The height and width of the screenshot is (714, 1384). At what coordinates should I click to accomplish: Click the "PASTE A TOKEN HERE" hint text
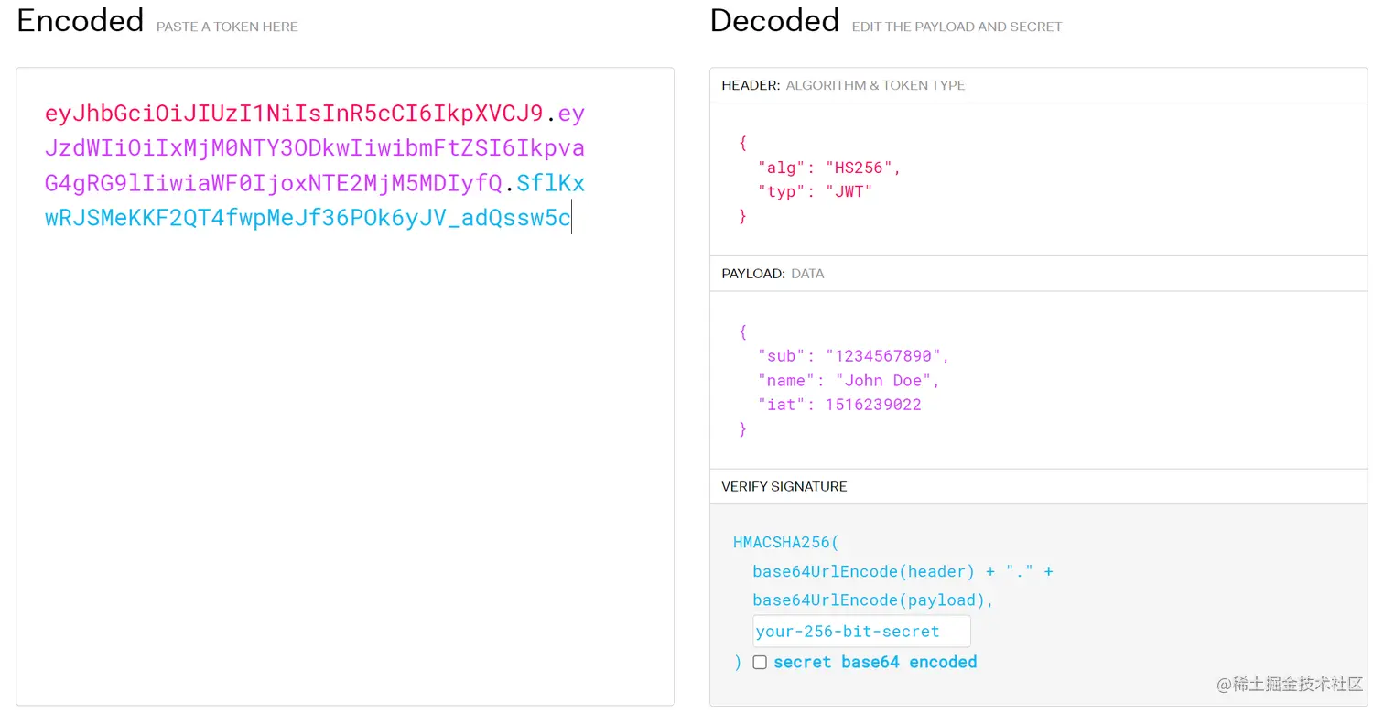point(227,27)
